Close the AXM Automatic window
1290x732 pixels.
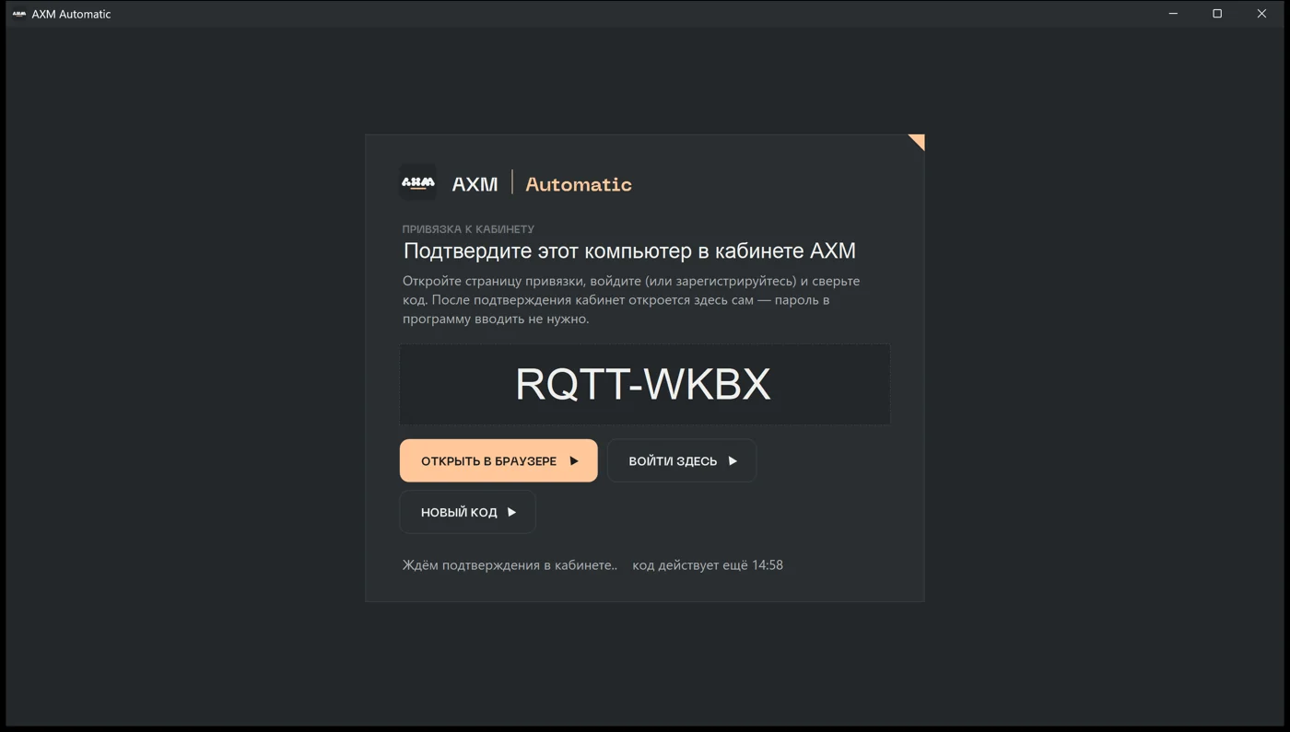[x=1261, y=14]
